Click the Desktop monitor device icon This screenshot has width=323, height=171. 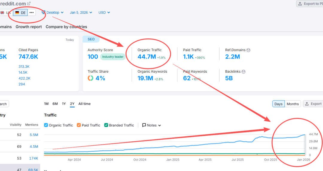(x=43, y=12)
